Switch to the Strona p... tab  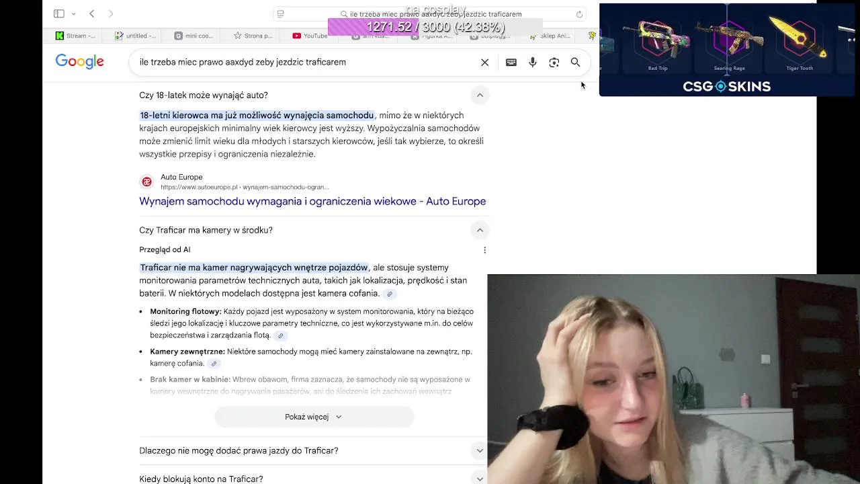[x=253, y=36]
